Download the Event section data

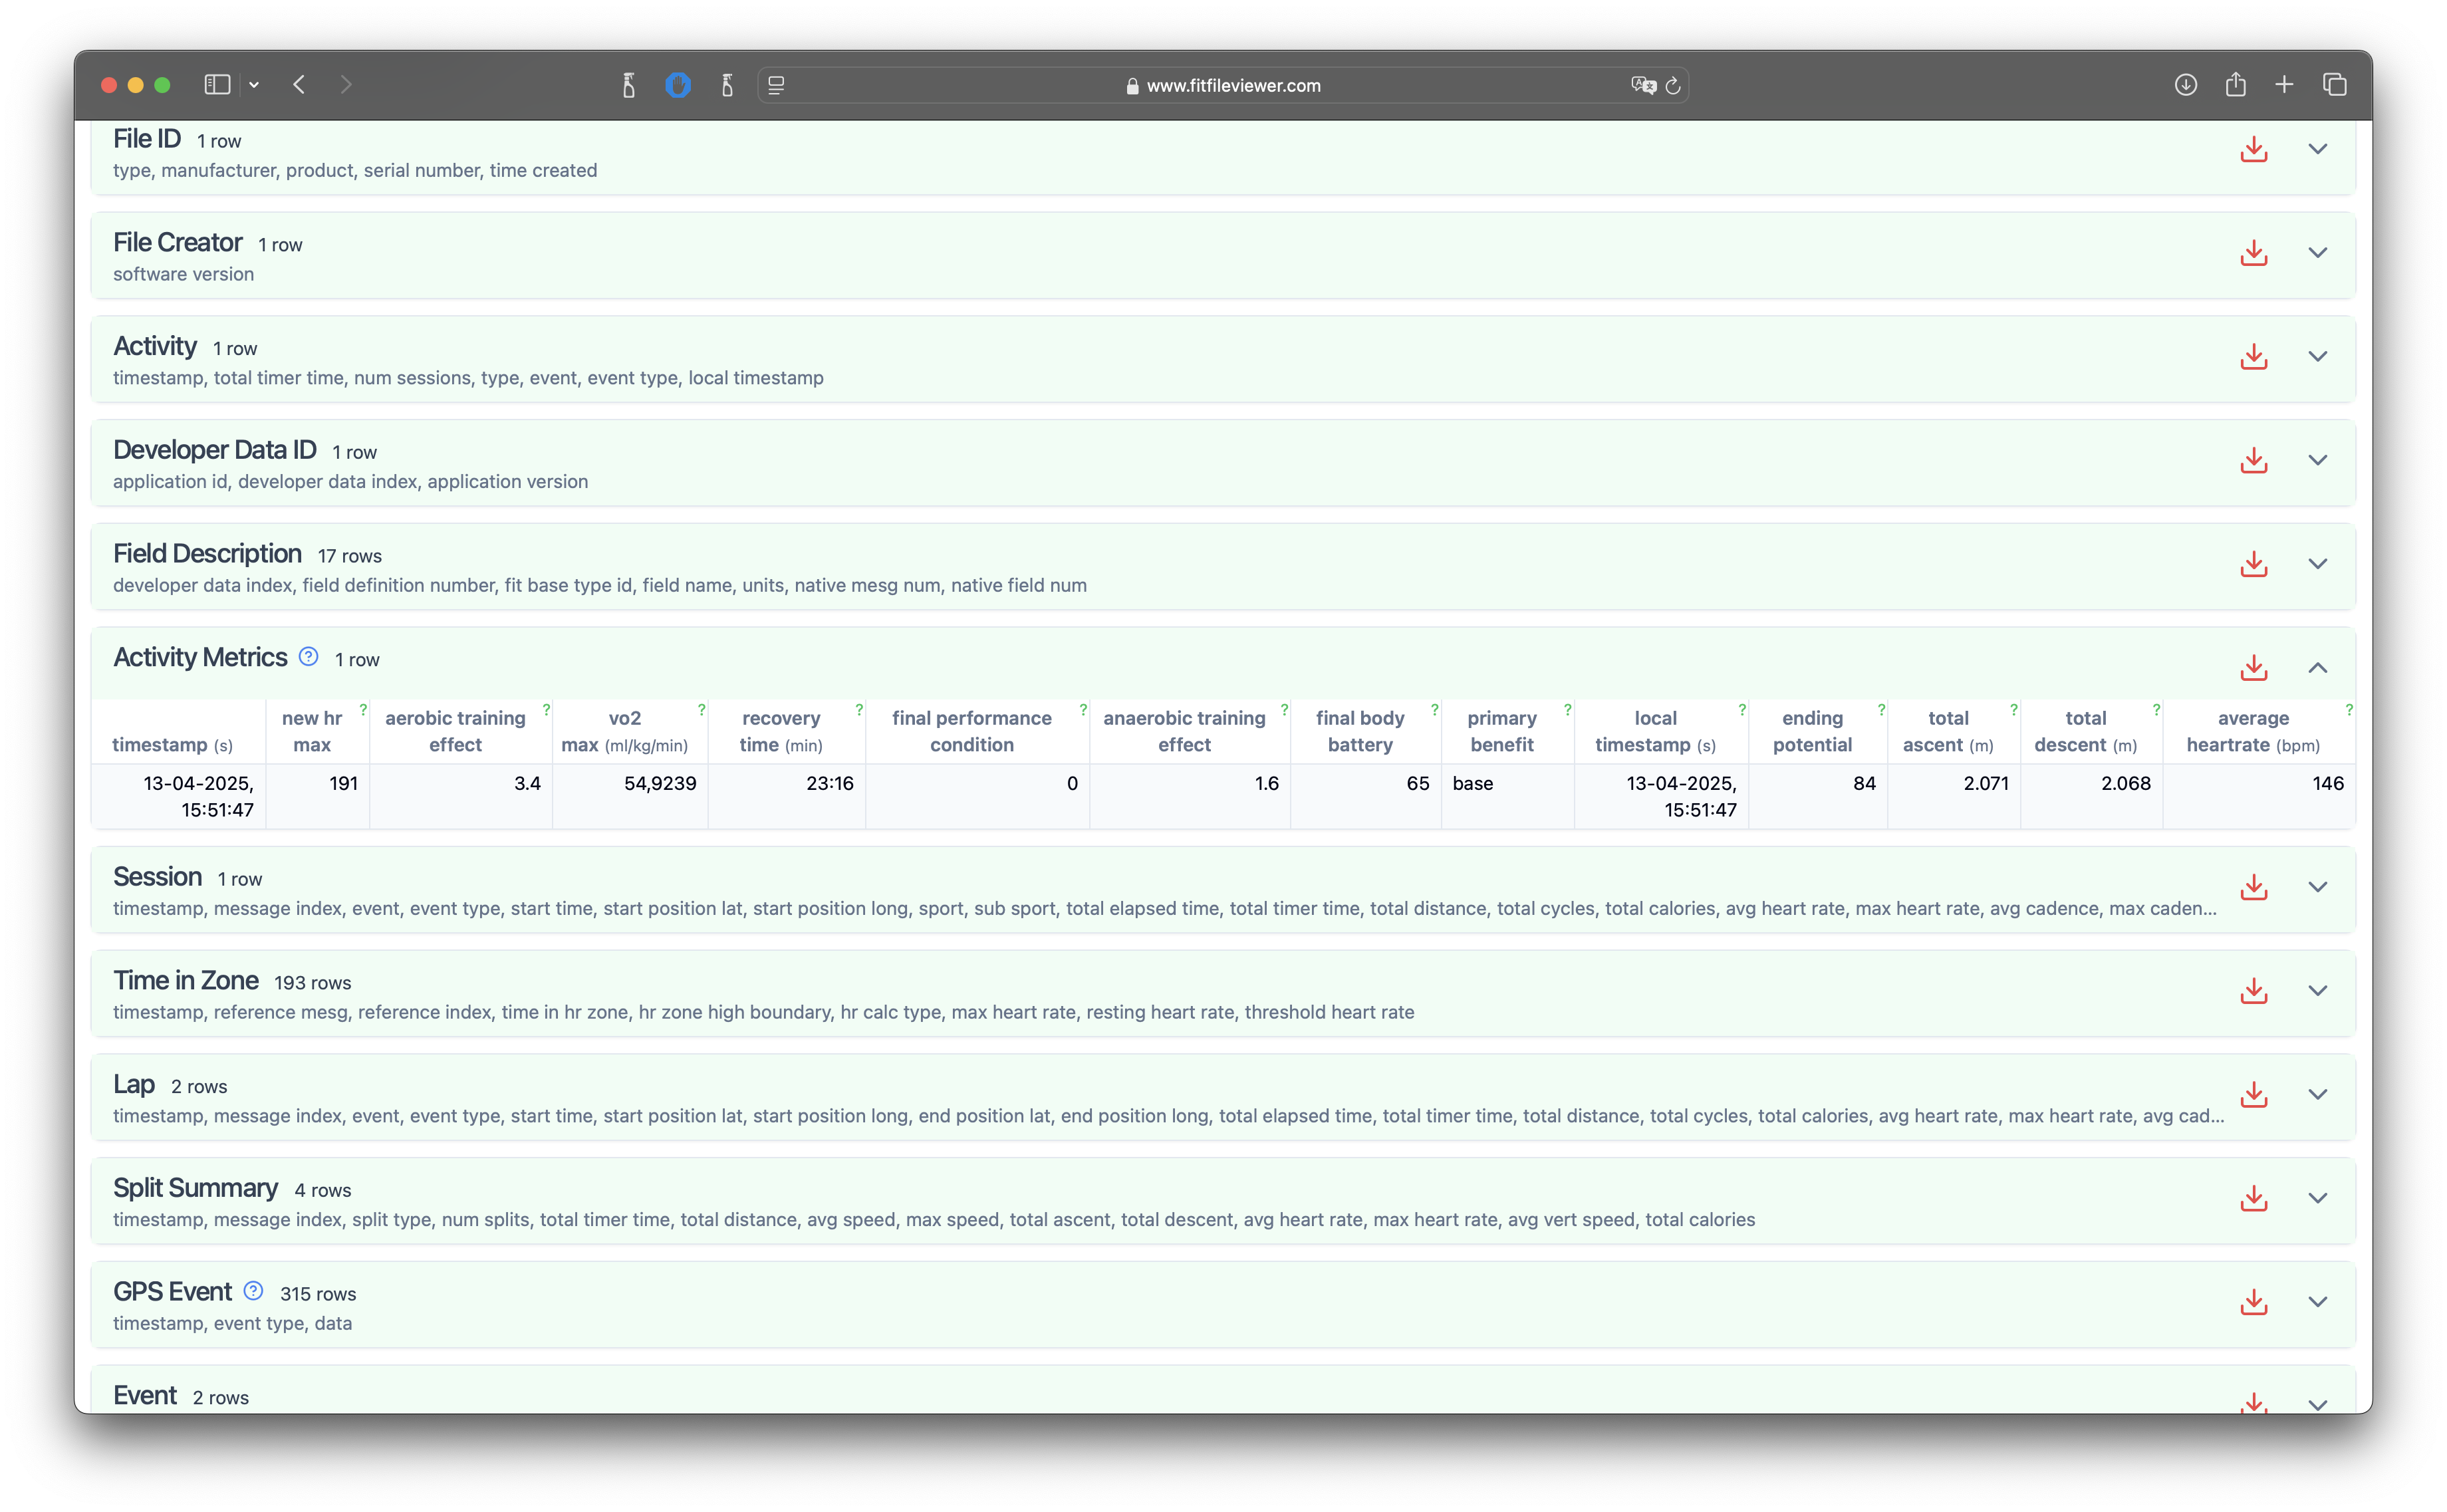(2253, 1402)
